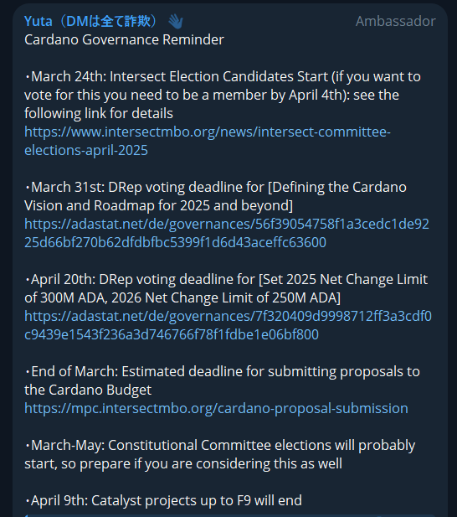
Task: Click the waving hand emoji beside Yuta
Action: [176, 22]
